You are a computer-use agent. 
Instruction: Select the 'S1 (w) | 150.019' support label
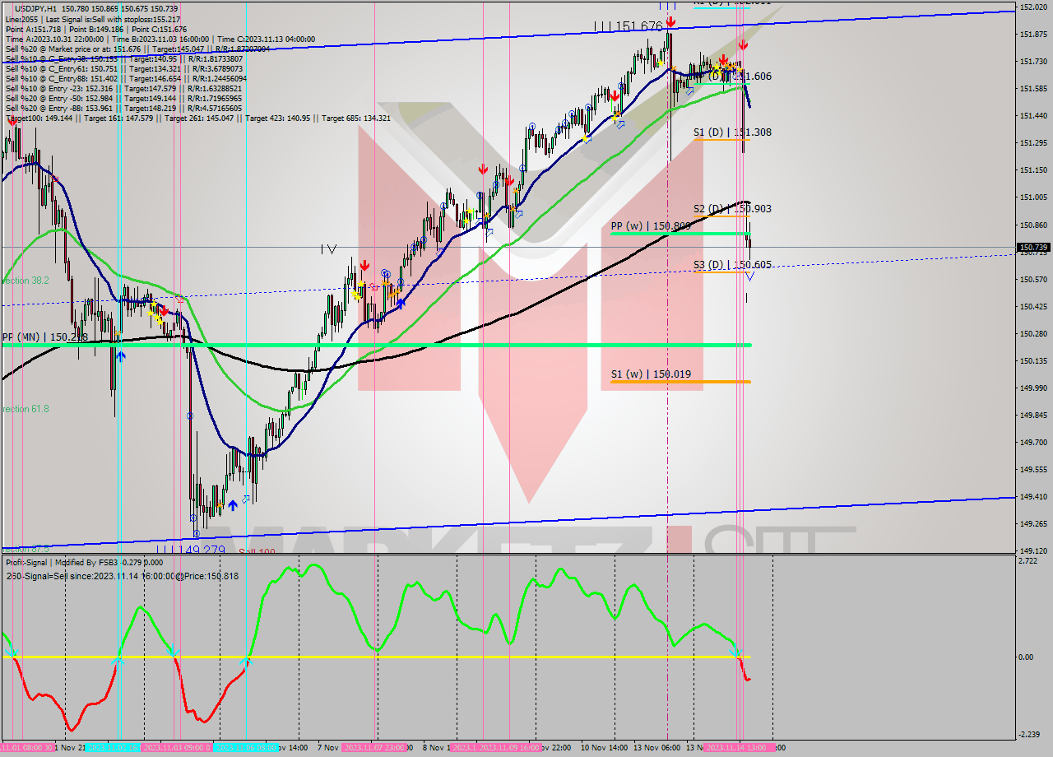click(x=651, y=374)
